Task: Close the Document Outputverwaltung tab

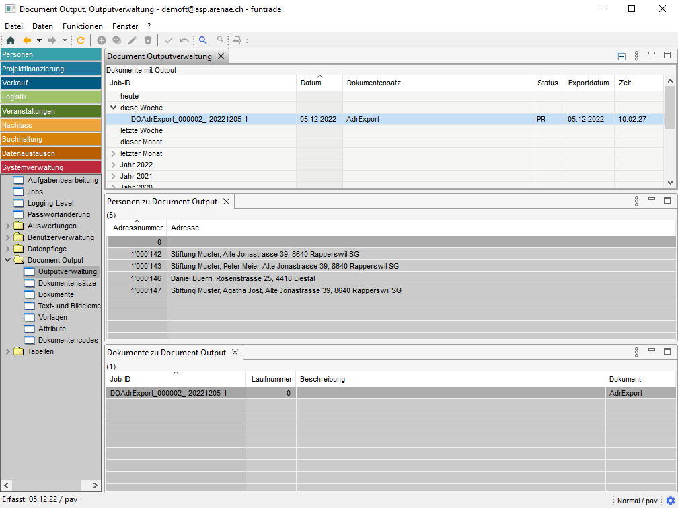Action: pos(220,56)
